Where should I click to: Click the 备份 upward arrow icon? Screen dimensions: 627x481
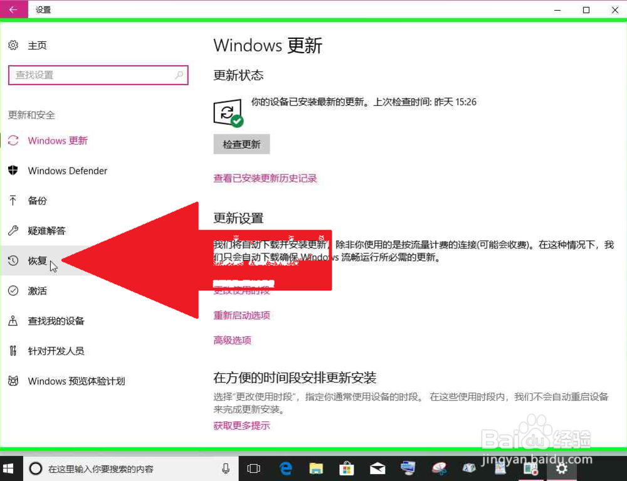click(x=13, y=200)
